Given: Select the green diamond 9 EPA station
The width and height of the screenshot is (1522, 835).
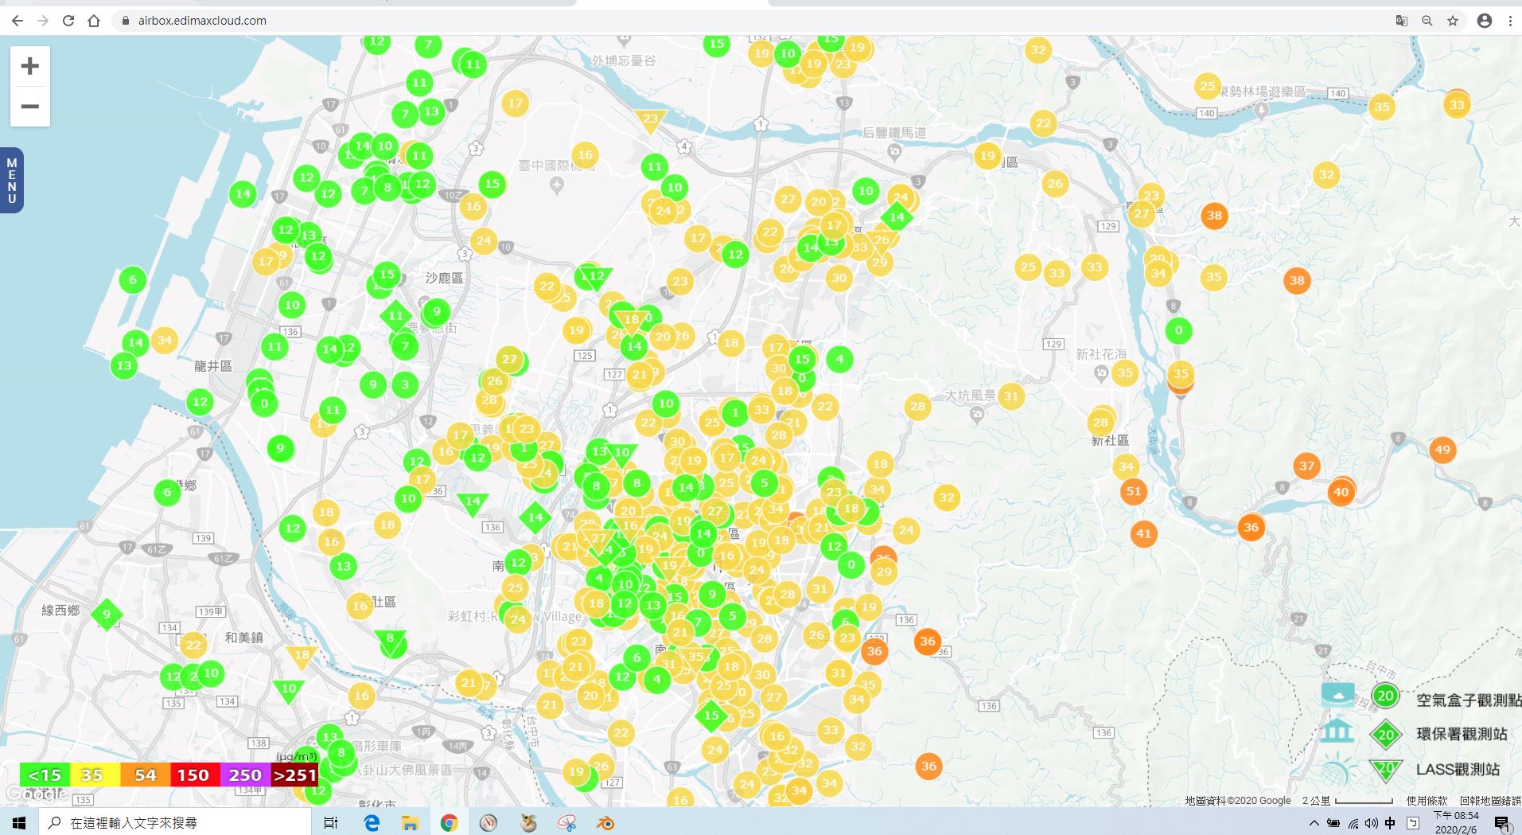Looking at the screenshot, I should [x=107, y=614].
